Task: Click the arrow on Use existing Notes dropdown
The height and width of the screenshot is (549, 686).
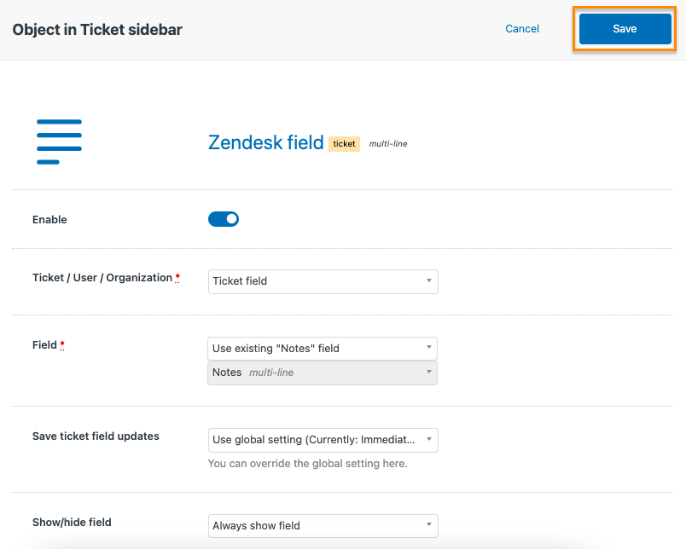Action: point(429,347)
